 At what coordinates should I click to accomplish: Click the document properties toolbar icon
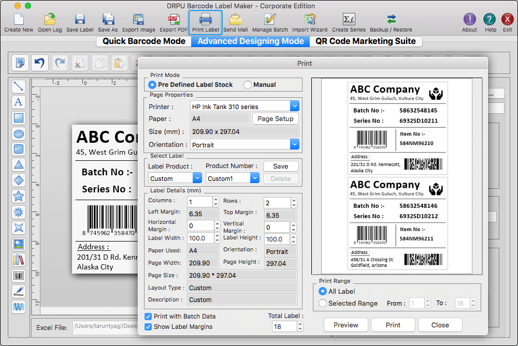[x=20, y=63]
